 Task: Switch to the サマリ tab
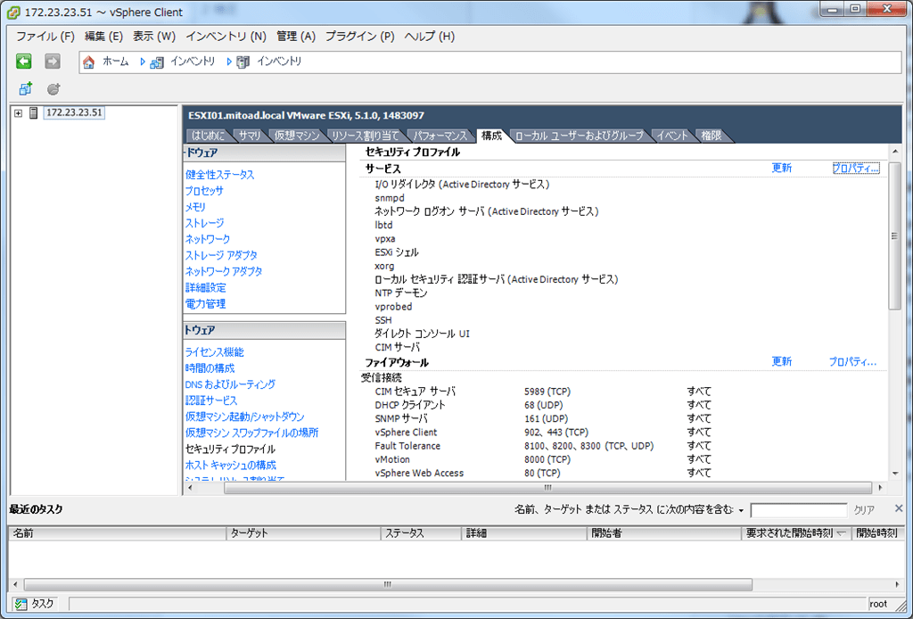click(250, 136)
